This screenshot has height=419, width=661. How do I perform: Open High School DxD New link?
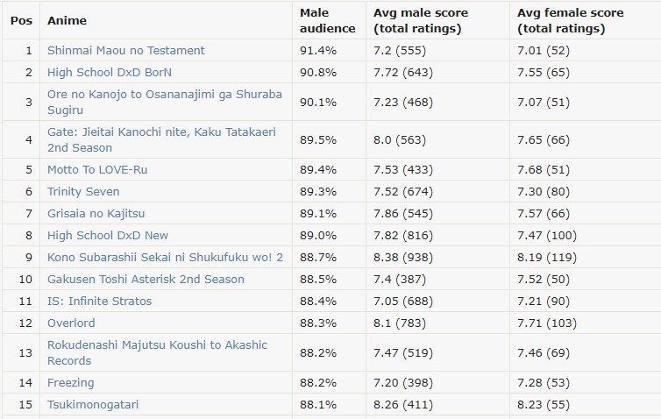(x=108, y=235)
